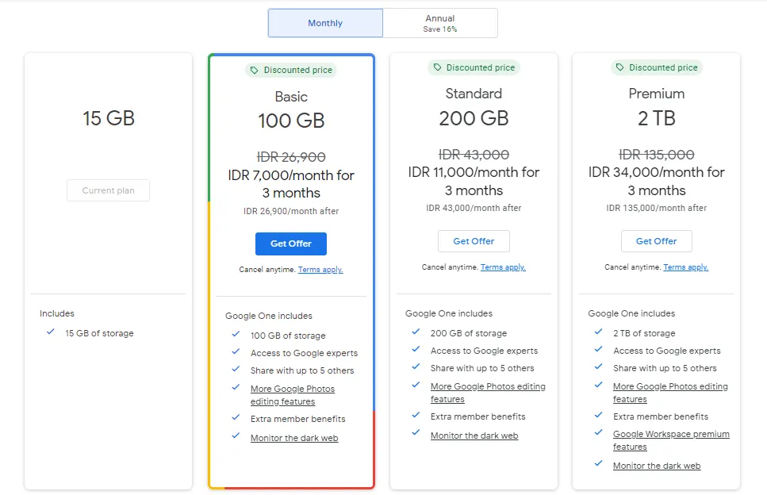Click the Standard plan Discounted price tag icon
The width and height of the screenshot is (767, 495).
pos(437,68)
